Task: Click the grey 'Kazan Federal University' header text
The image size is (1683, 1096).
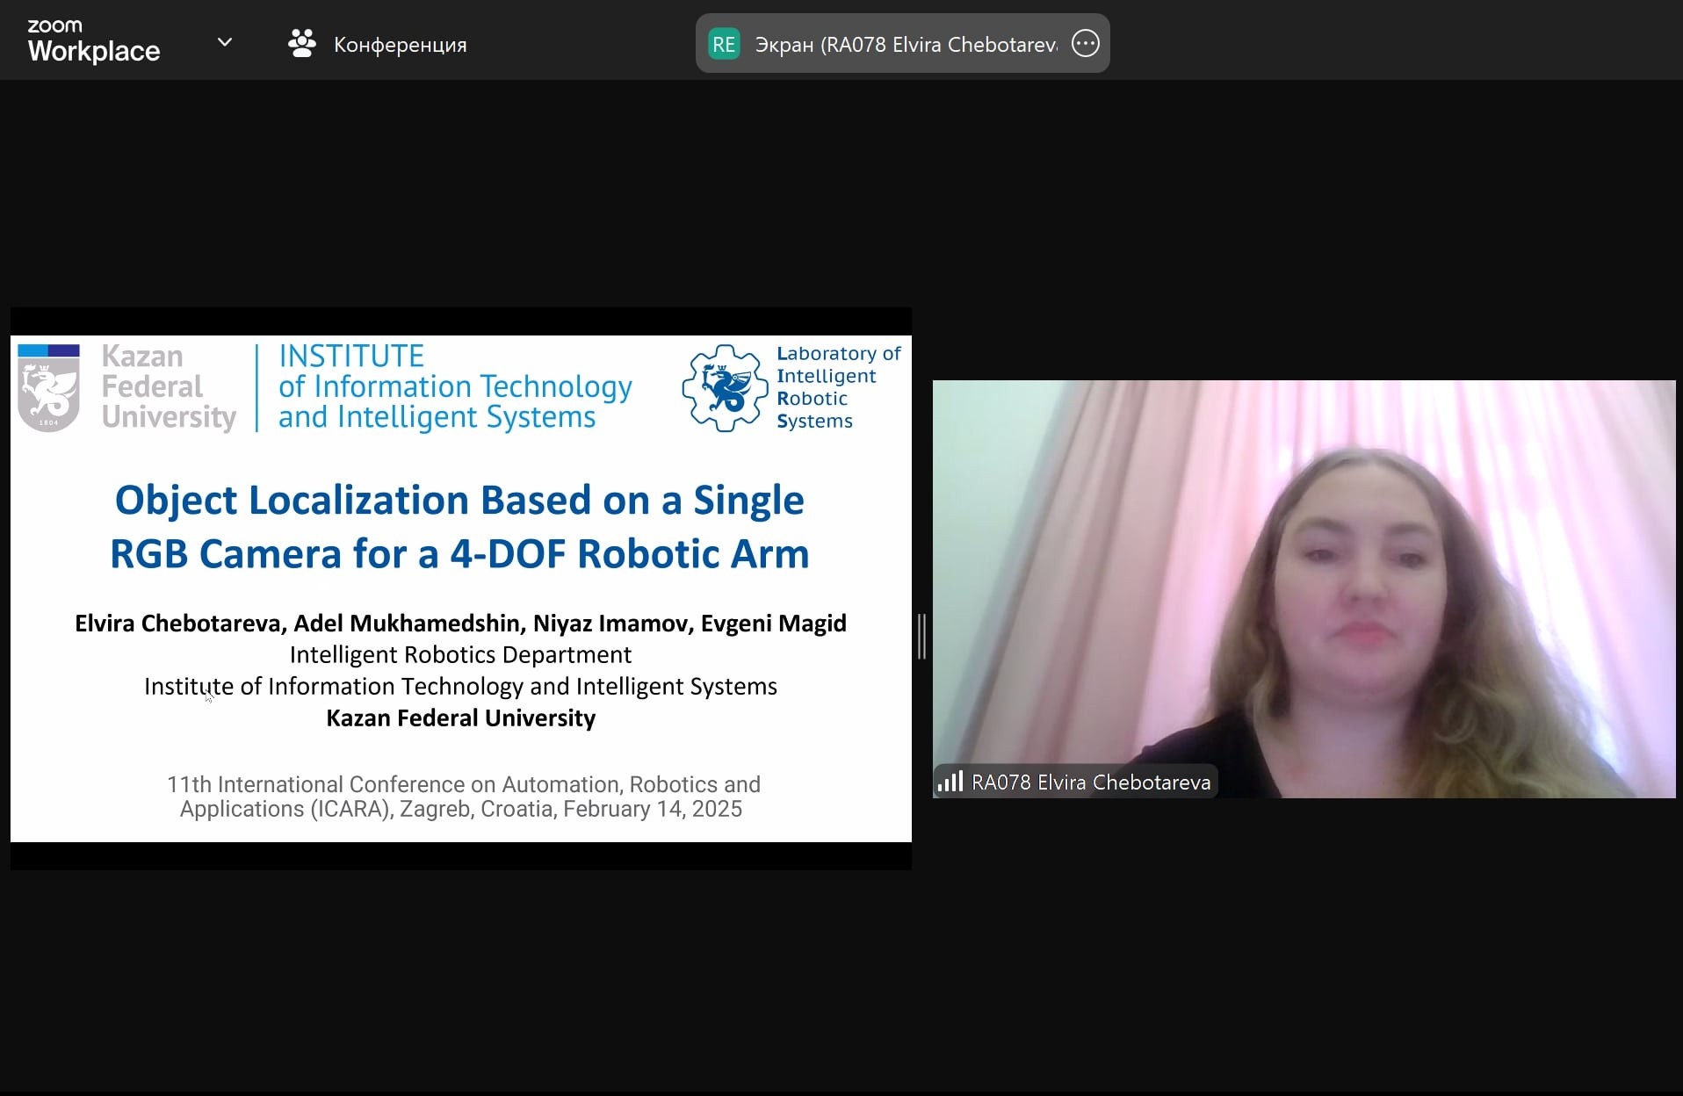Action: (169, 387)
